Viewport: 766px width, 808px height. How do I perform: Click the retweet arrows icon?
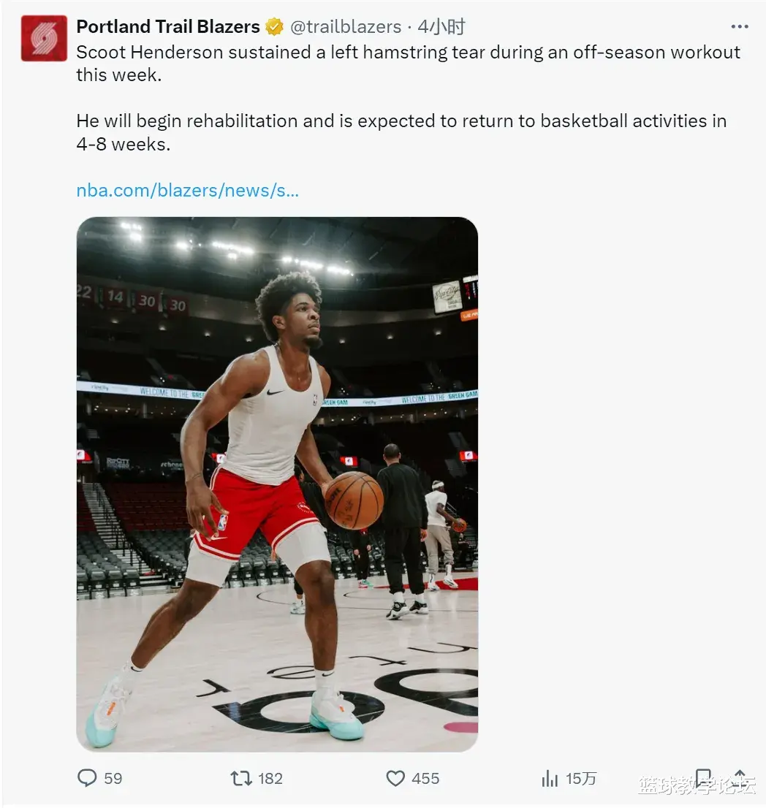[x=240, y=777]
